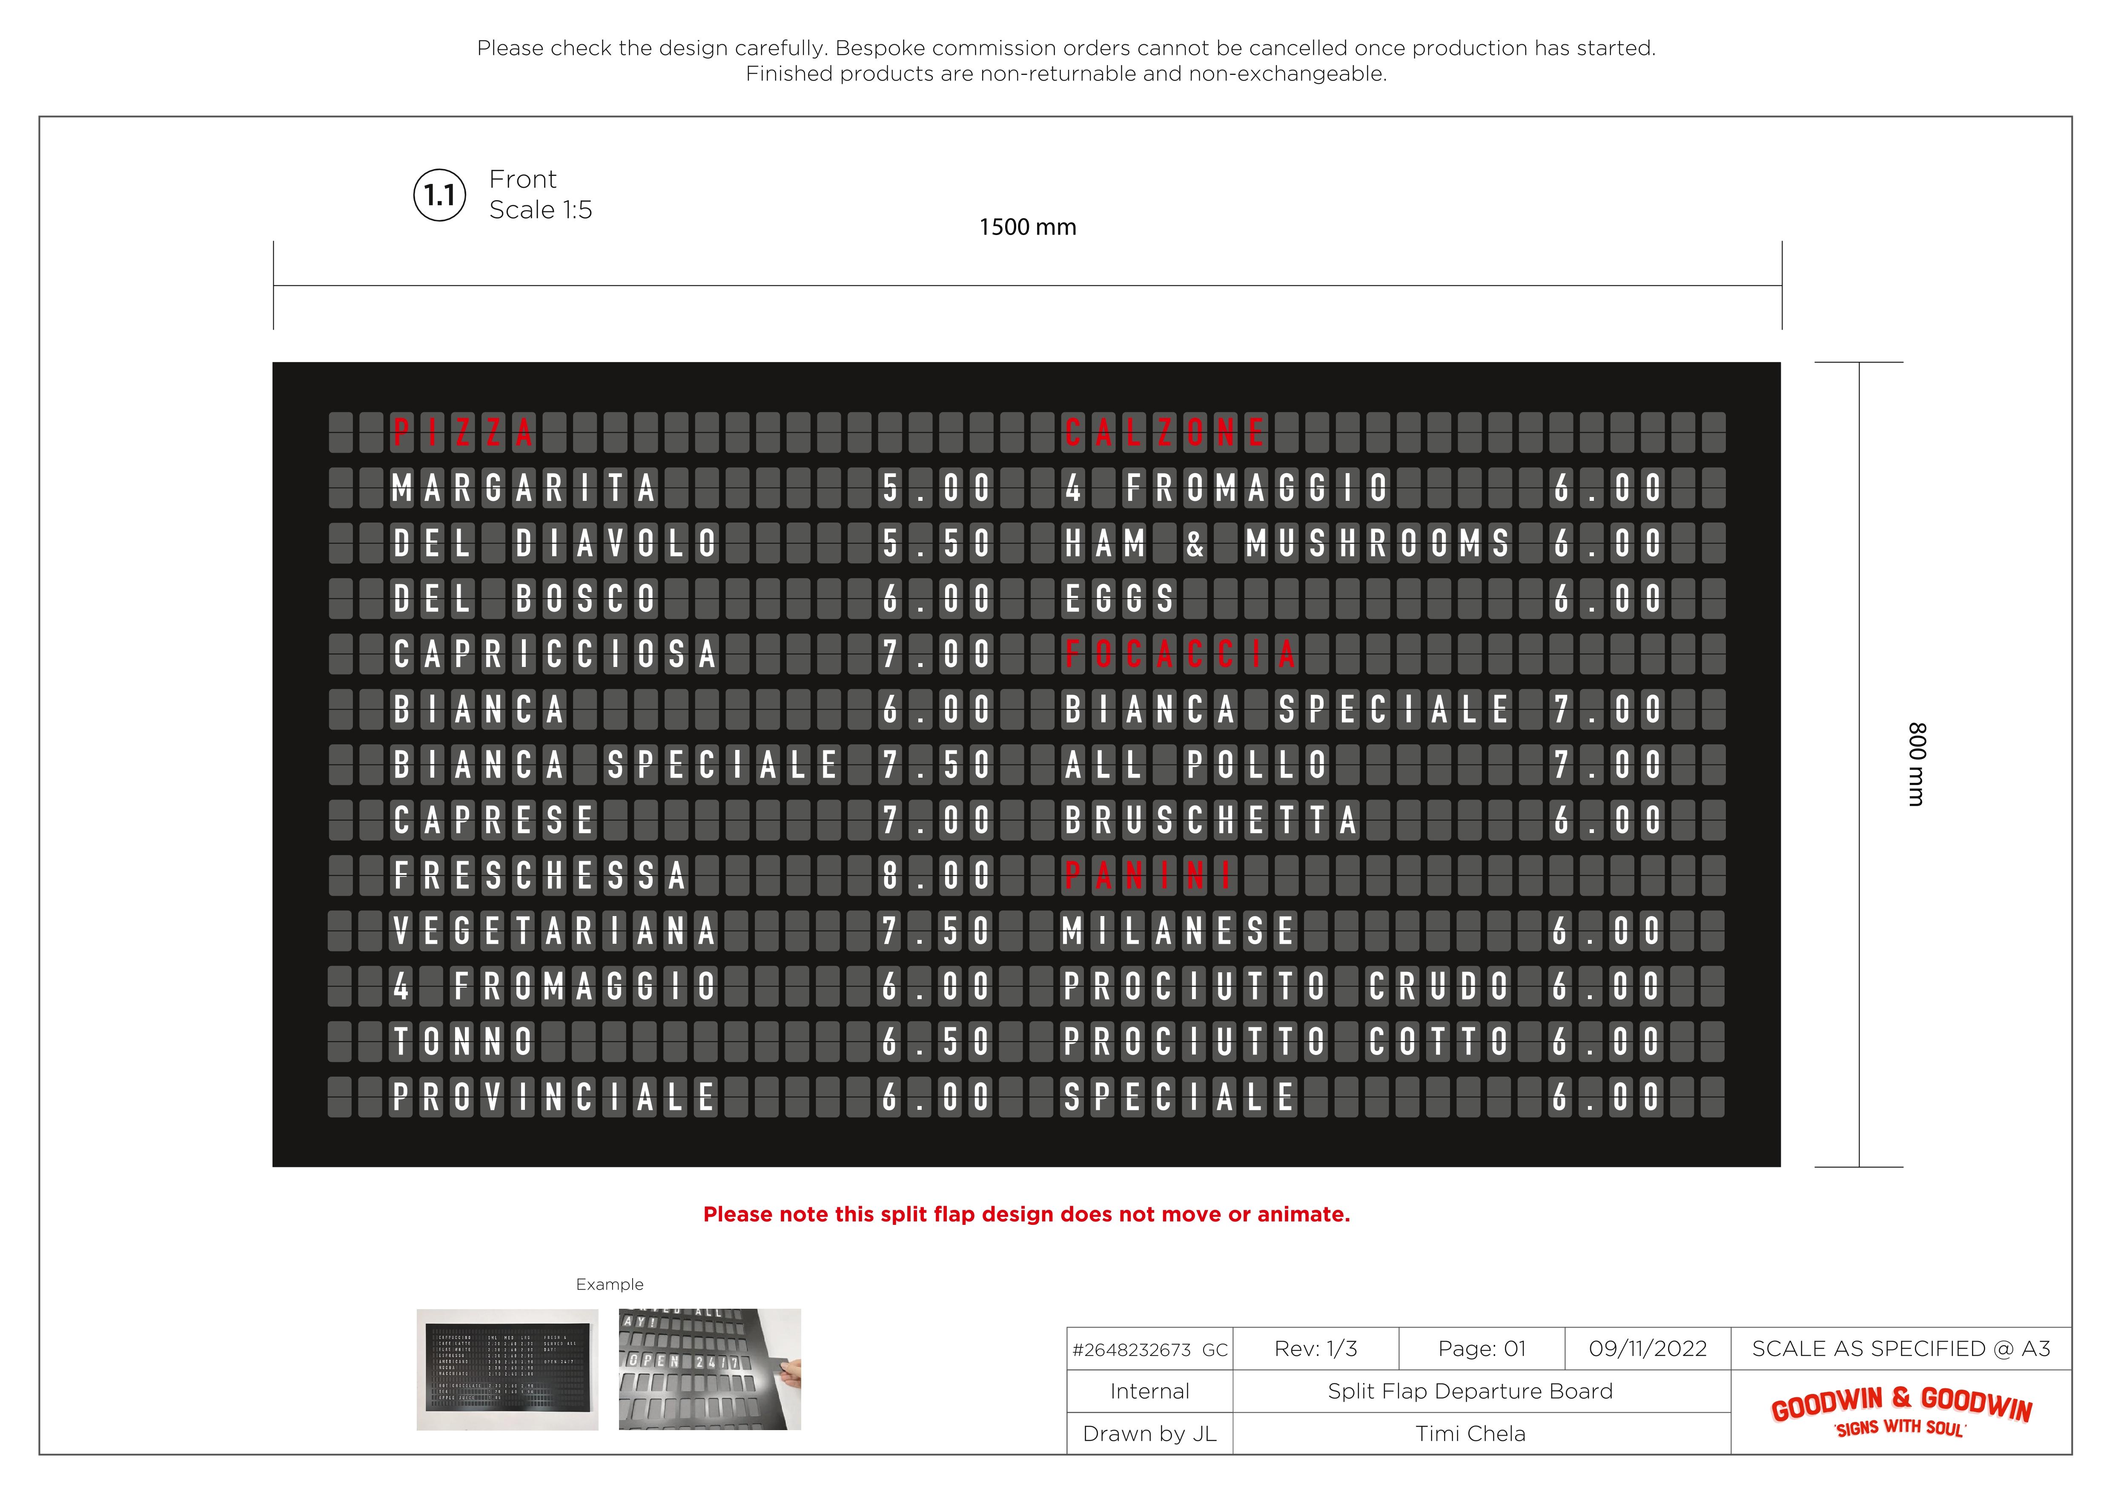2112x1494 pixels.
Task: Click the circled 1.1 view marker
Action: coord(440,195)
